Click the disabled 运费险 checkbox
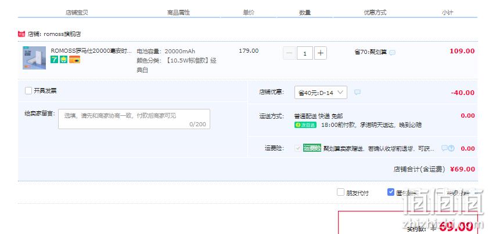489x234 pixels. [297, 148]
